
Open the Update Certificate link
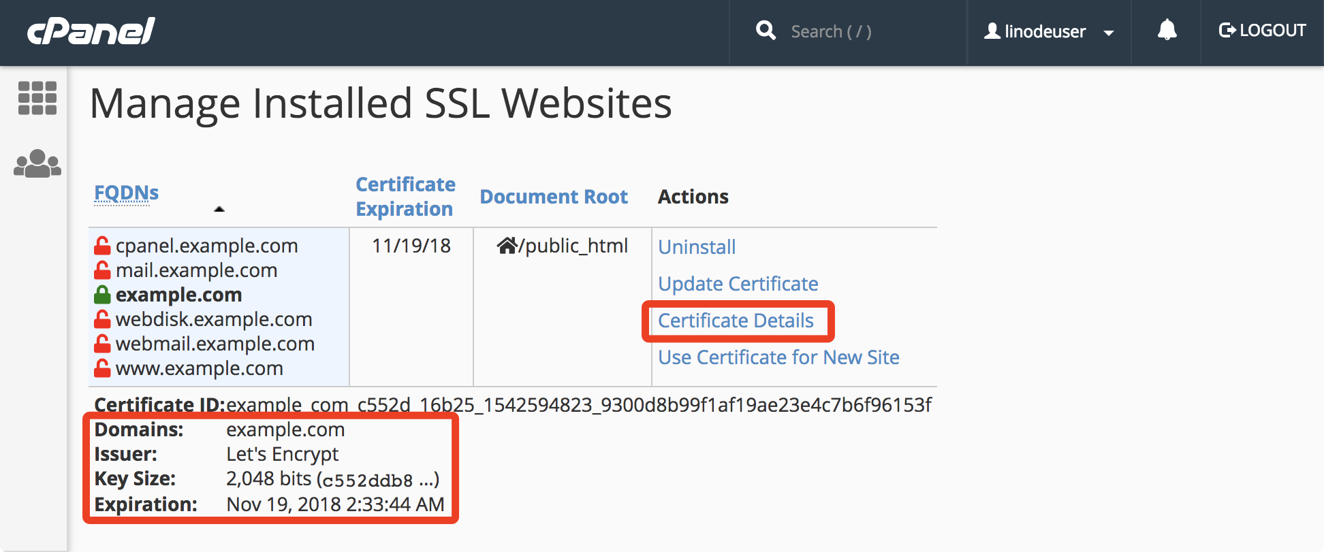[738, 284]
